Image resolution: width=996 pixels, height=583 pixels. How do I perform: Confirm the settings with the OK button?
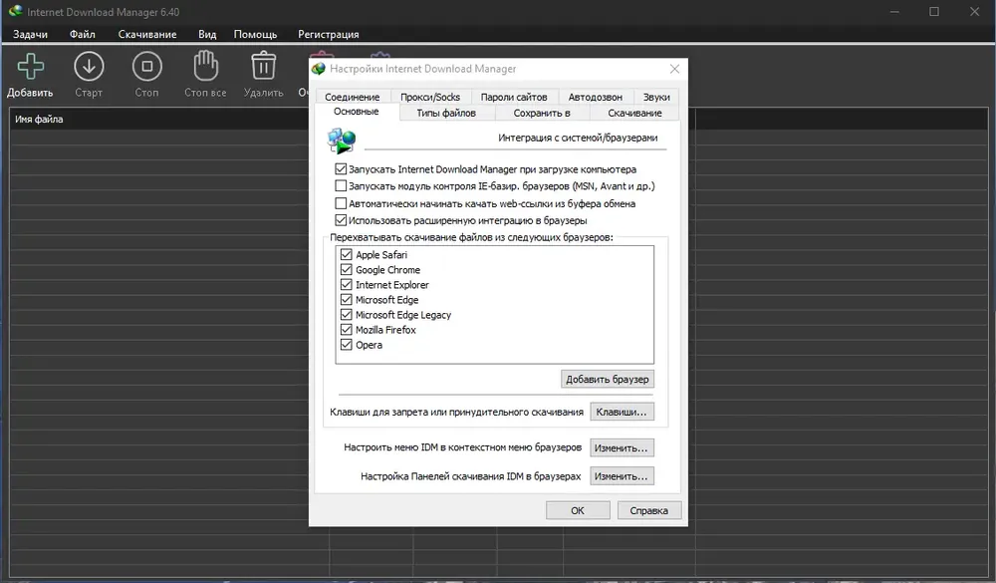[x=578, y=510]
